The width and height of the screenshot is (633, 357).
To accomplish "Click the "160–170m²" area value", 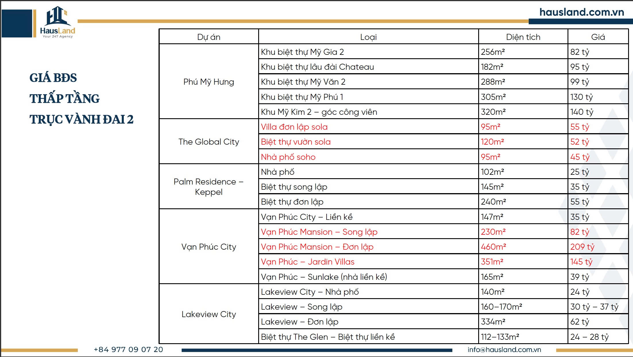I will click(501, 307).
